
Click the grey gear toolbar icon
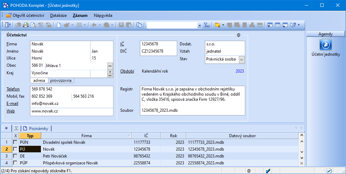click(x=107, y=25)
